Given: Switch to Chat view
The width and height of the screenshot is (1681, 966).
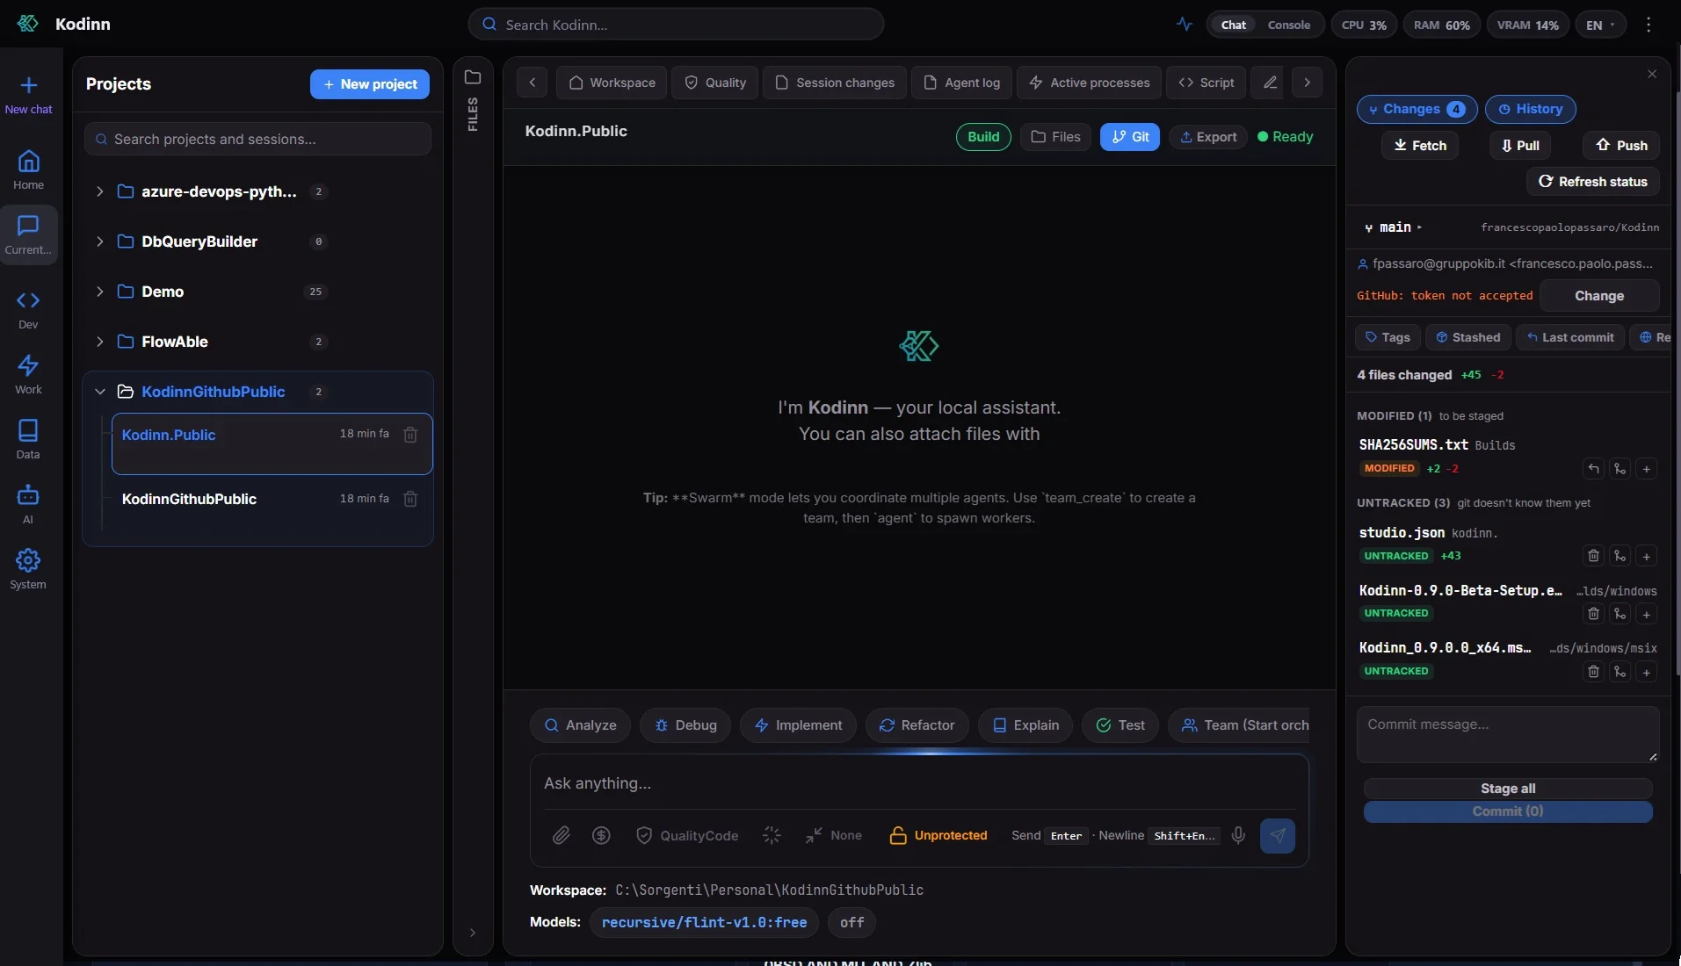Looking at the screenshot, I should 1233,25.
